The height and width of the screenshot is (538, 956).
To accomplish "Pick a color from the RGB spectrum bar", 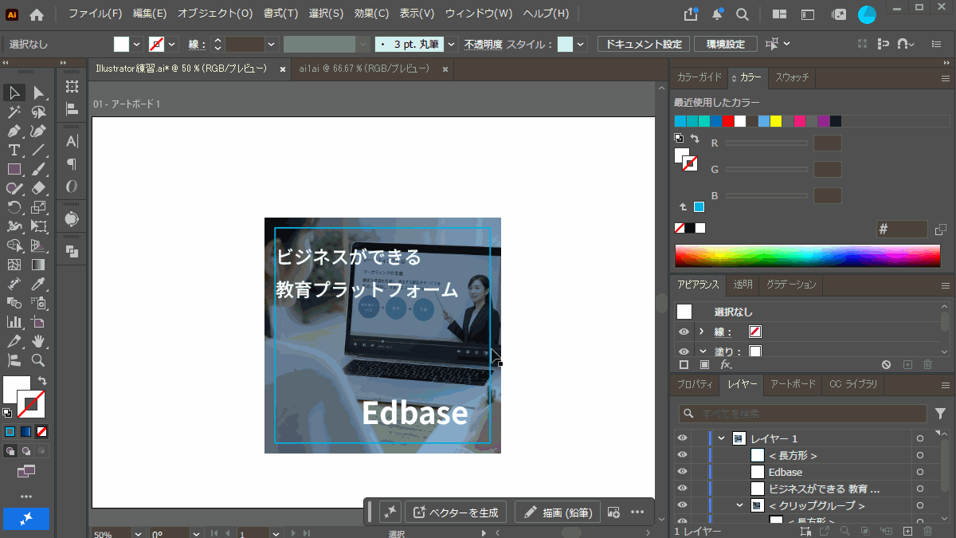I will (808, 255).
